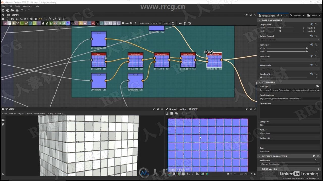
Task: Click the graph wrench tools icon
Action: pos(55,19)
